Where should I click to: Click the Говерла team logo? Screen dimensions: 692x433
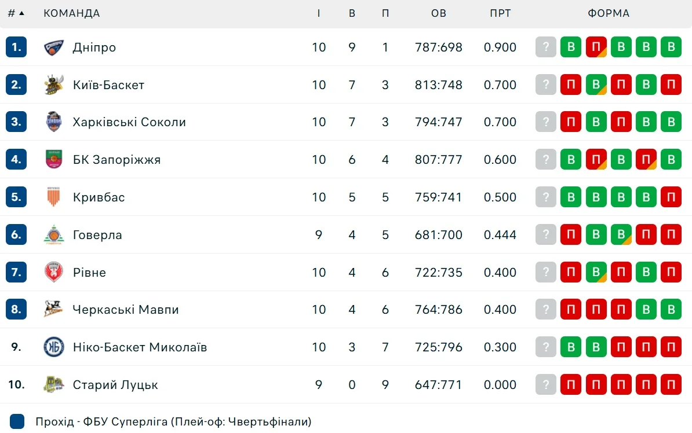click(x=54, y=235)
